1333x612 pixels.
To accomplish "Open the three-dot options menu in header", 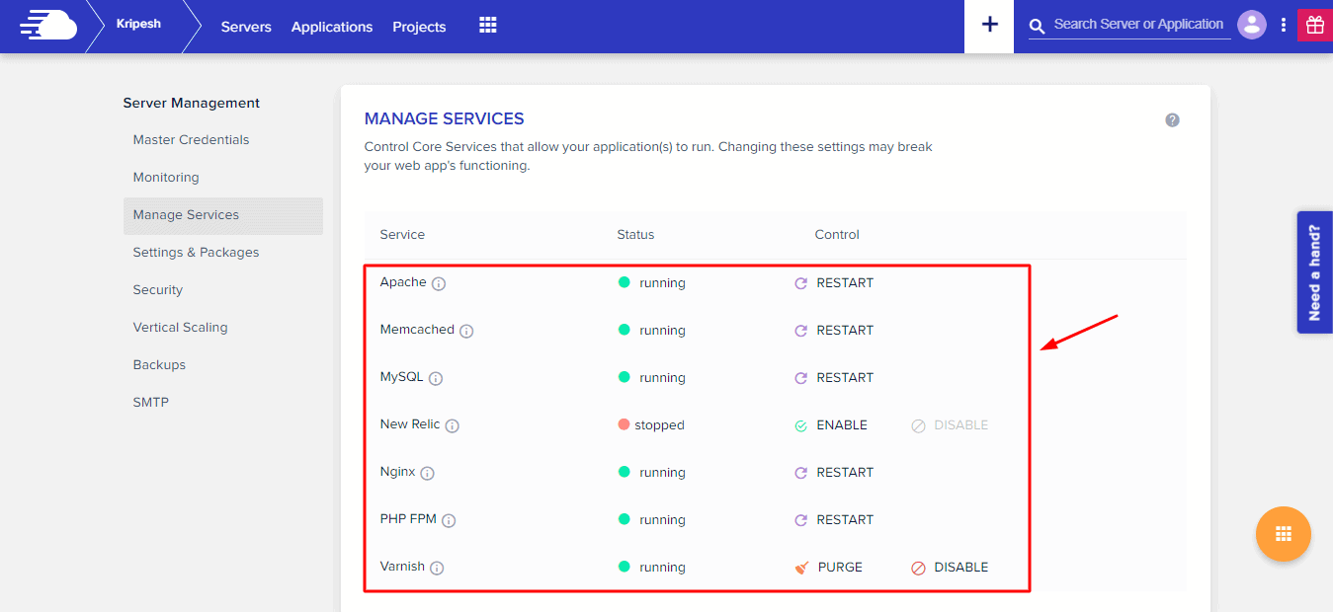I will click(x=1284, y=26).
